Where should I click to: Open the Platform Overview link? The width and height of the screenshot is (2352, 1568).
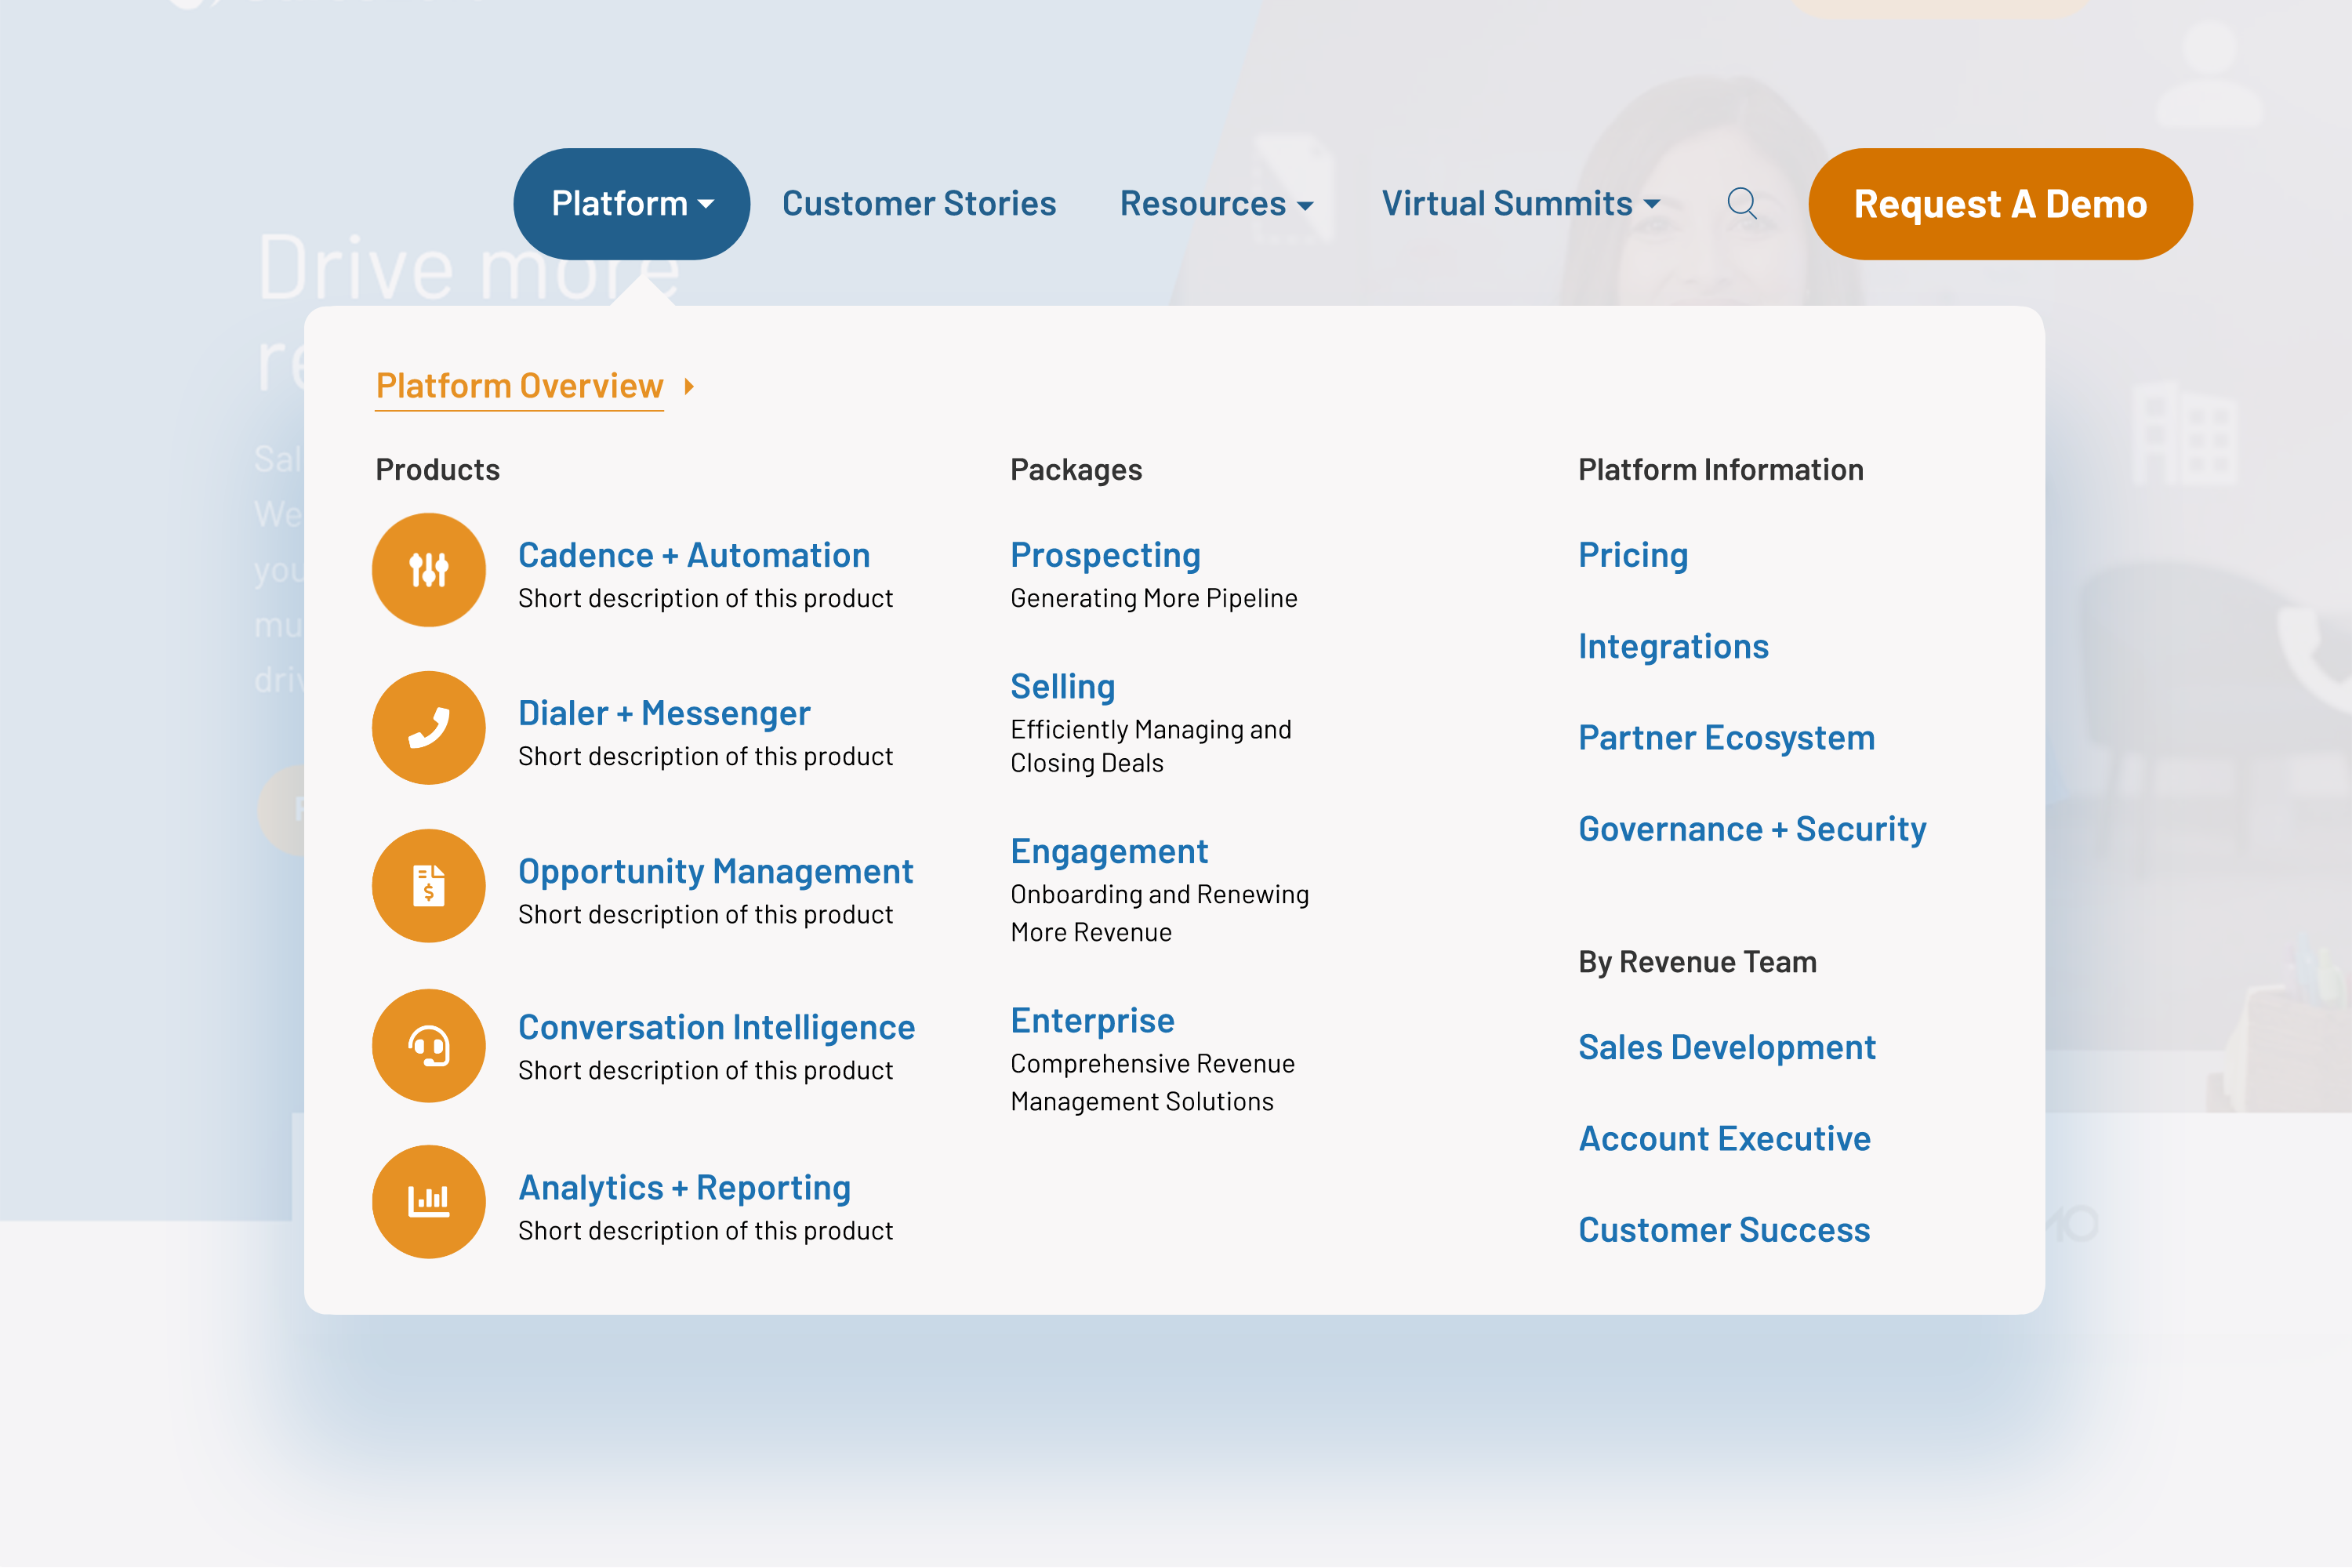pyautogui.click(x=520, y=386)
